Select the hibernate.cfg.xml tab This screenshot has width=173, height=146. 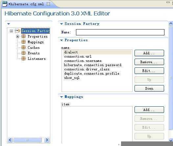click(x=26, y=4)
